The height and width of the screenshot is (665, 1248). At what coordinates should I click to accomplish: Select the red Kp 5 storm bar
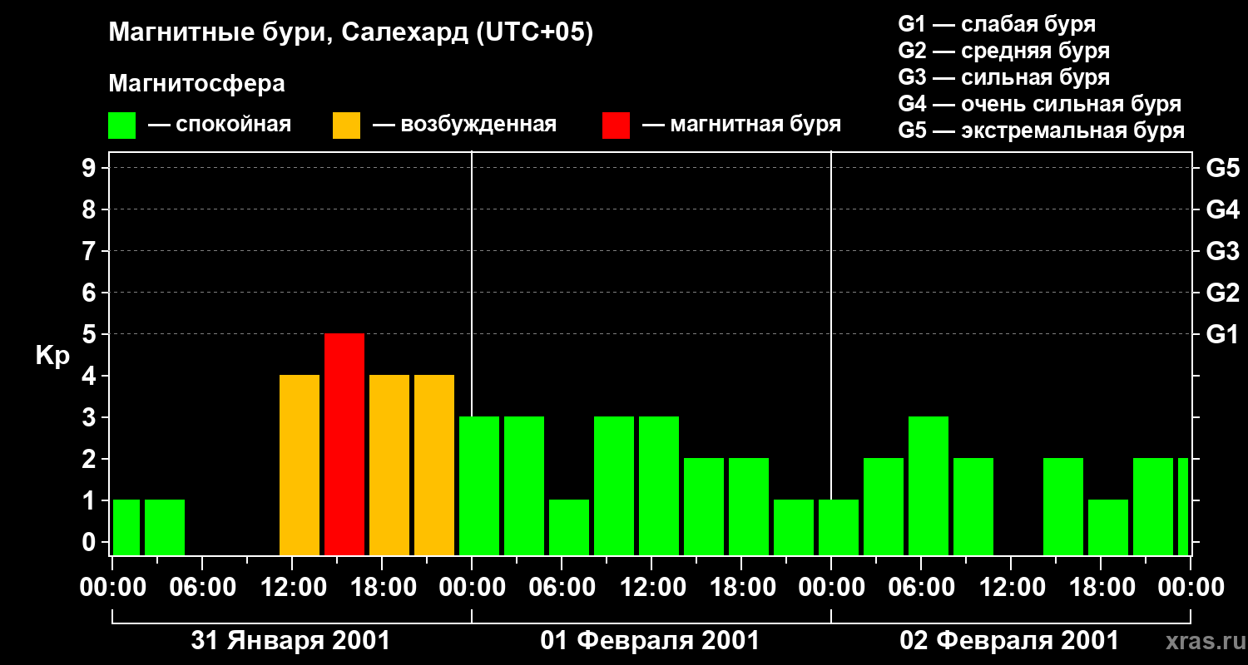click(344, 444)
